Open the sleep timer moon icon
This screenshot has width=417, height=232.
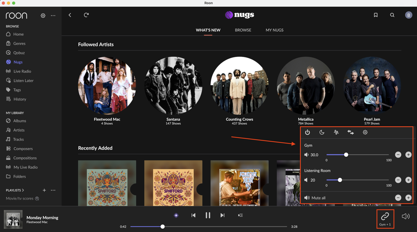[322, 132]
